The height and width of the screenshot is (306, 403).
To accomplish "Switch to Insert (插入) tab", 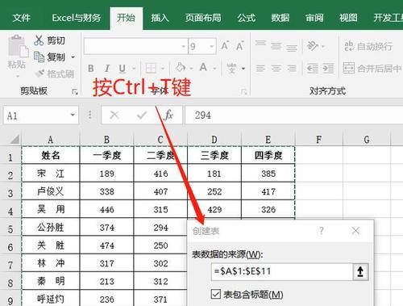I will [x=160, y=18].
